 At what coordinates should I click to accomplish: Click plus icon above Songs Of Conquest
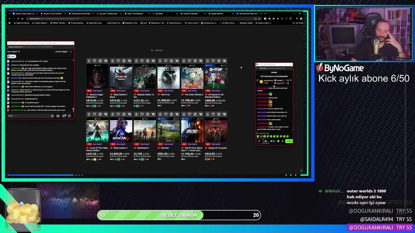tap(219, 114)
